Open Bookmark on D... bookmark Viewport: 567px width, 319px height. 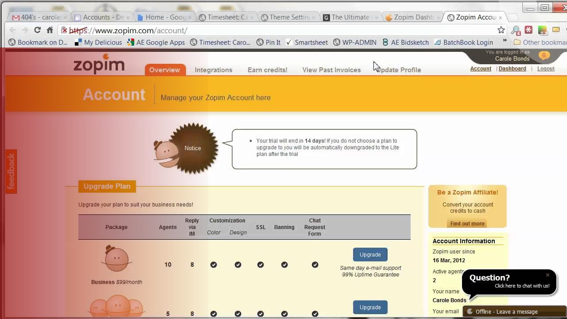click(38, 42)
